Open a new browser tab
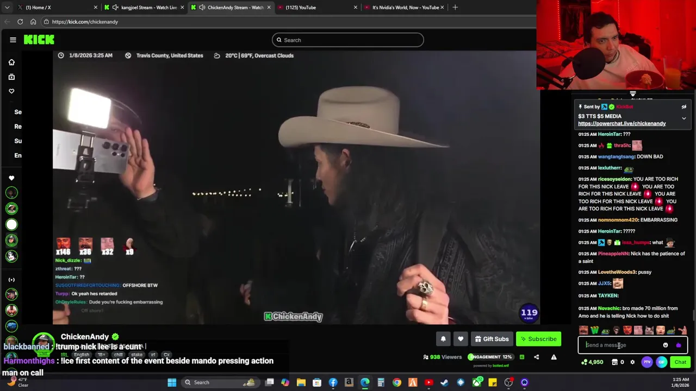Screen dimensions: 696x391 pyautogui.click(x=455, y=7)
